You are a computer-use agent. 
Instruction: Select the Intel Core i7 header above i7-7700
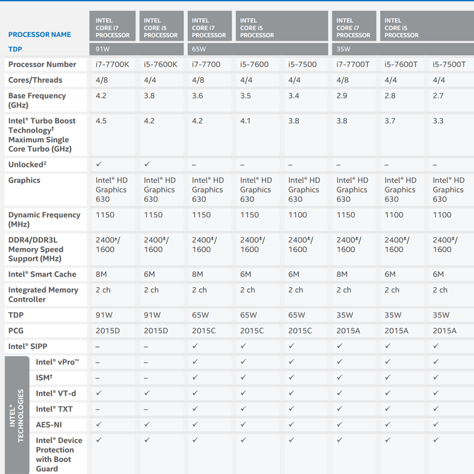[209, 26]
